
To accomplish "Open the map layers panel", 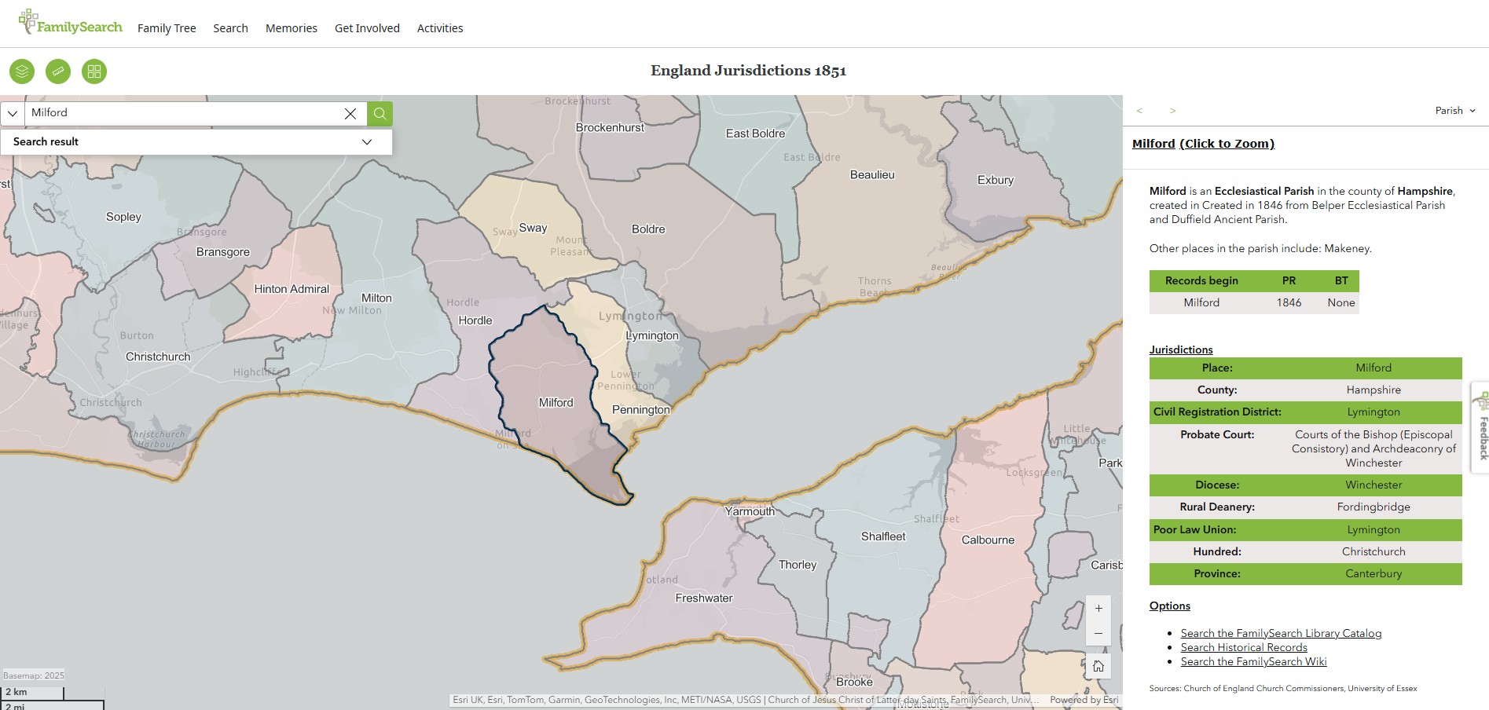I will 22,71.
